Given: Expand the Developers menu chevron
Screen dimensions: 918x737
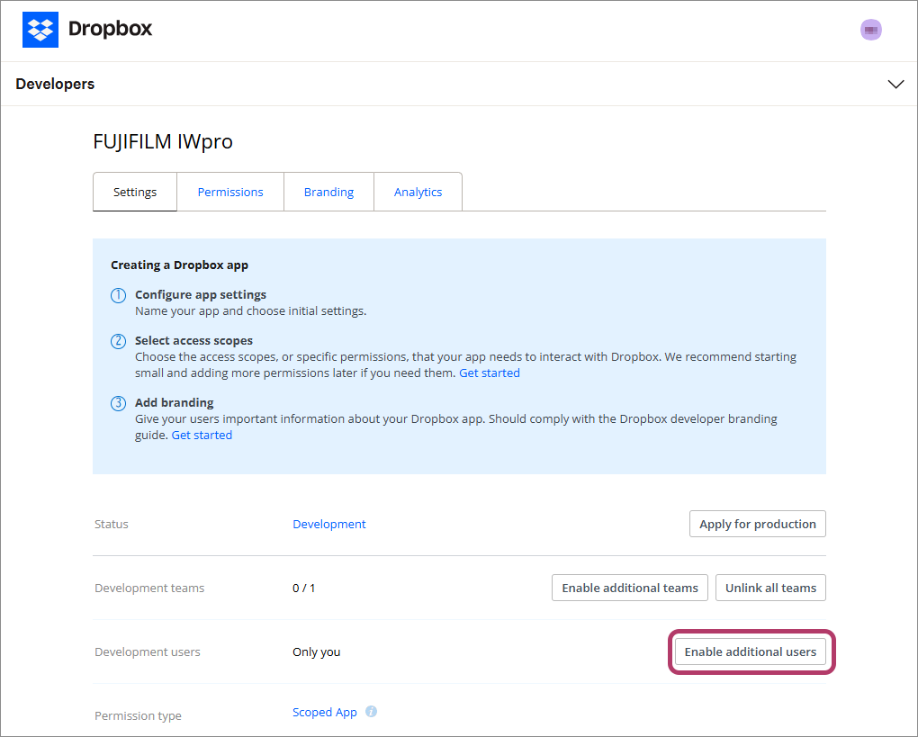Looking at the screenshot, I should (895, 84).
